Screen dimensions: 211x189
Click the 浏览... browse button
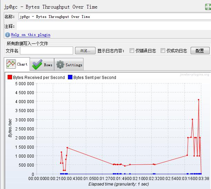(x=85, y=51)
